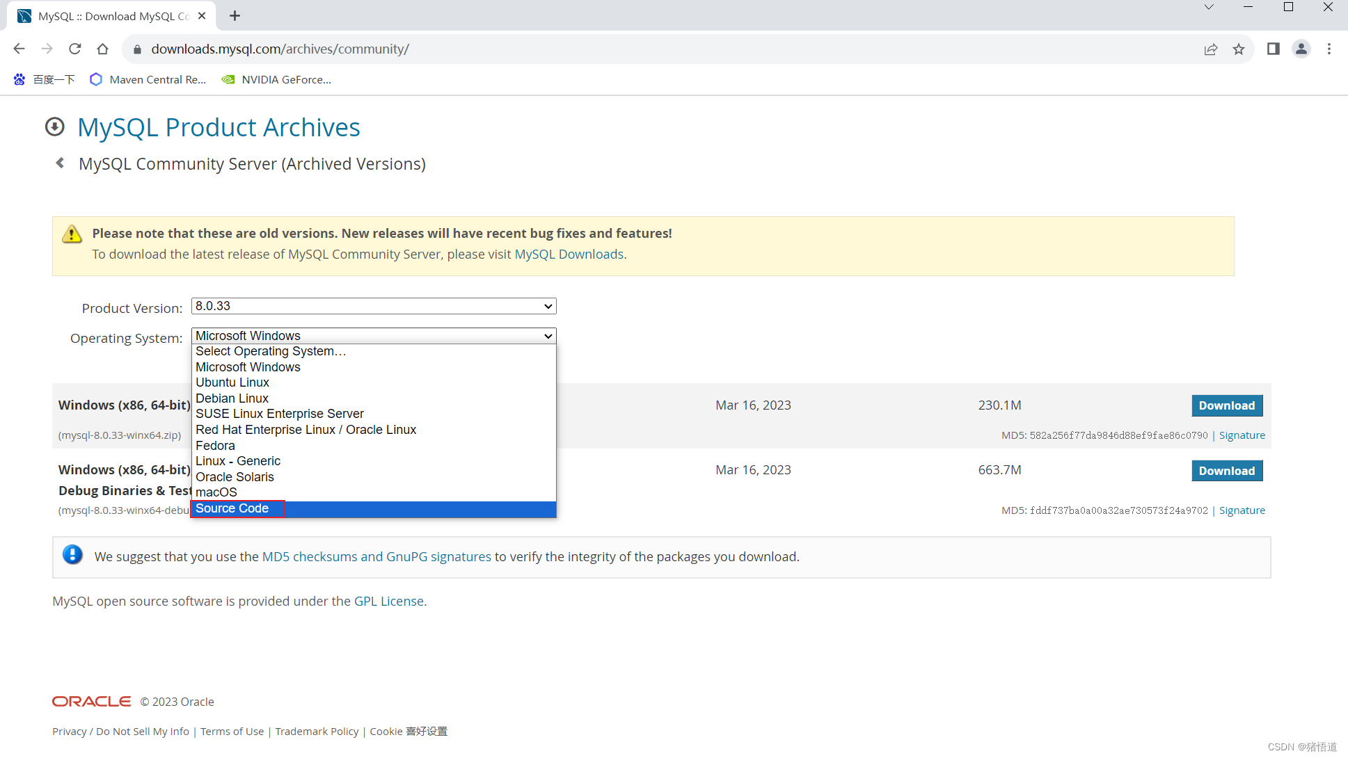Bookmark this page with the star
Viewport: 1348px width, 758px height.
pos(1239,49)
